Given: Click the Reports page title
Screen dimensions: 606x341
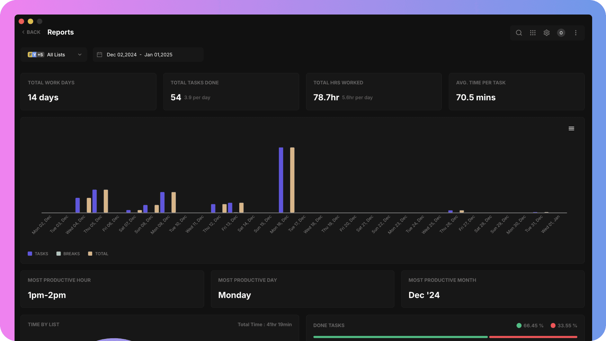Looking at the screenshot, I should click(61, 32).
